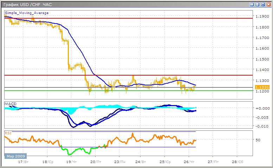Viewport: 273px width, 168px height.
Task: Click the Мар 2009 date tag
Action: point(15,155)
